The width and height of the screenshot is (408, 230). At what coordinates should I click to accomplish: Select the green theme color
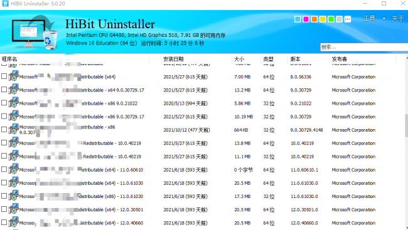331,19
